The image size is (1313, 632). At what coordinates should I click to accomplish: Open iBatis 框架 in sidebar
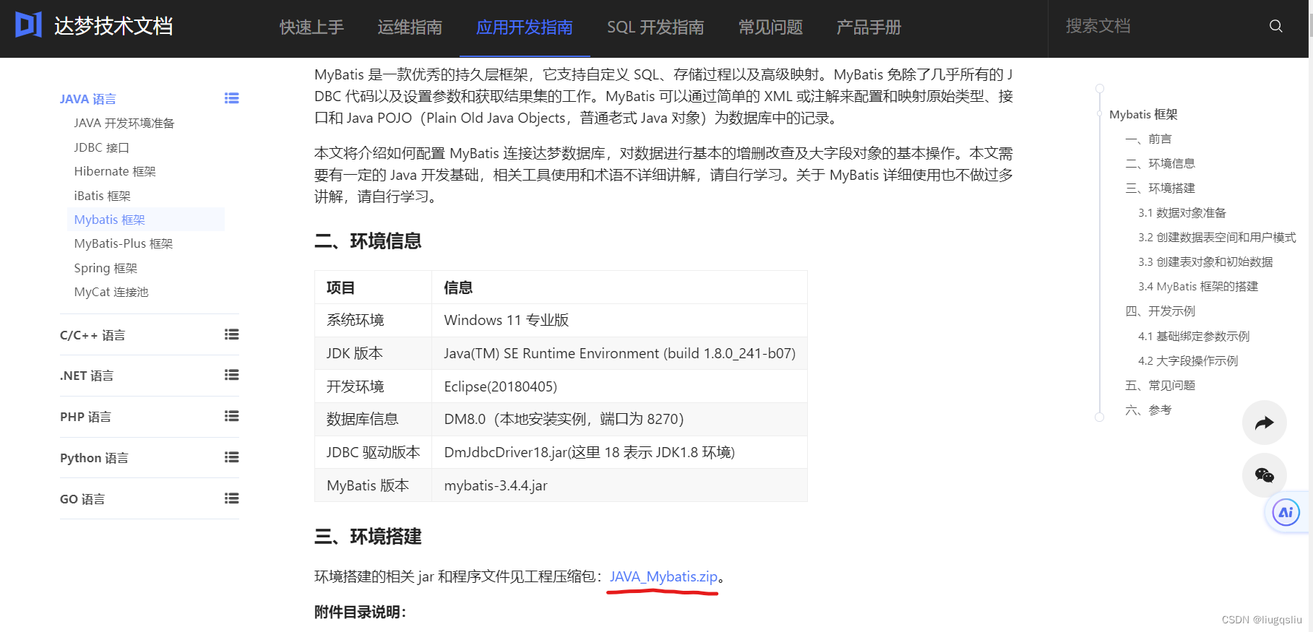click(x=102, y=196)
